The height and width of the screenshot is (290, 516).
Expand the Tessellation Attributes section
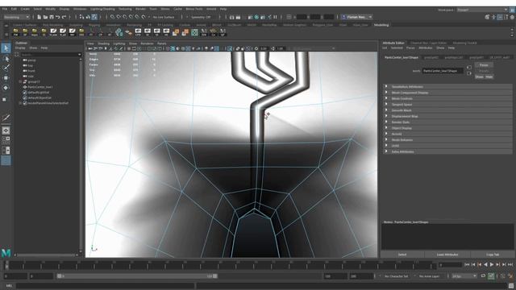point(448,87)
